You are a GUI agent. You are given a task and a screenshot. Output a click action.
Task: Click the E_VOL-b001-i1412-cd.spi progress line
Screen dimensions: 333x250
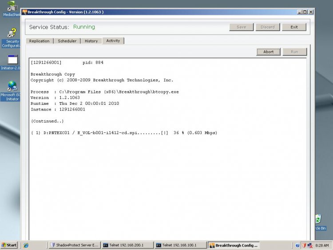pos(124,133)
